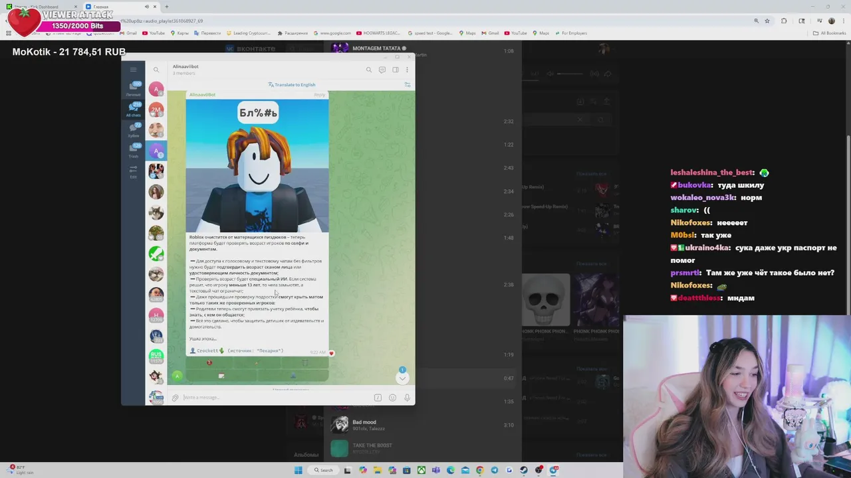
Task: Click the bot inline button with the red circle icon
Action: [x=209, y=363]
